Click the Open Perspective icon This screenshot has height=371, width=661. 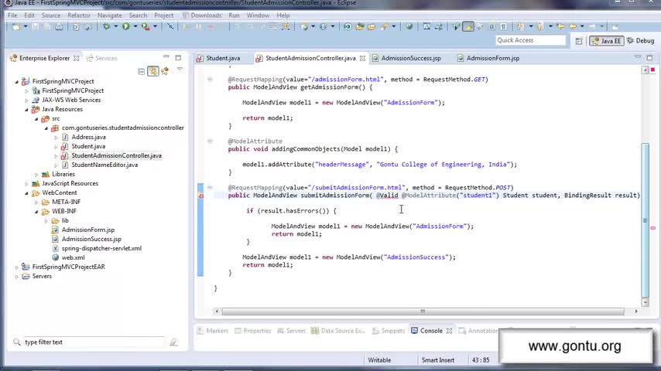tap(579, 41)
